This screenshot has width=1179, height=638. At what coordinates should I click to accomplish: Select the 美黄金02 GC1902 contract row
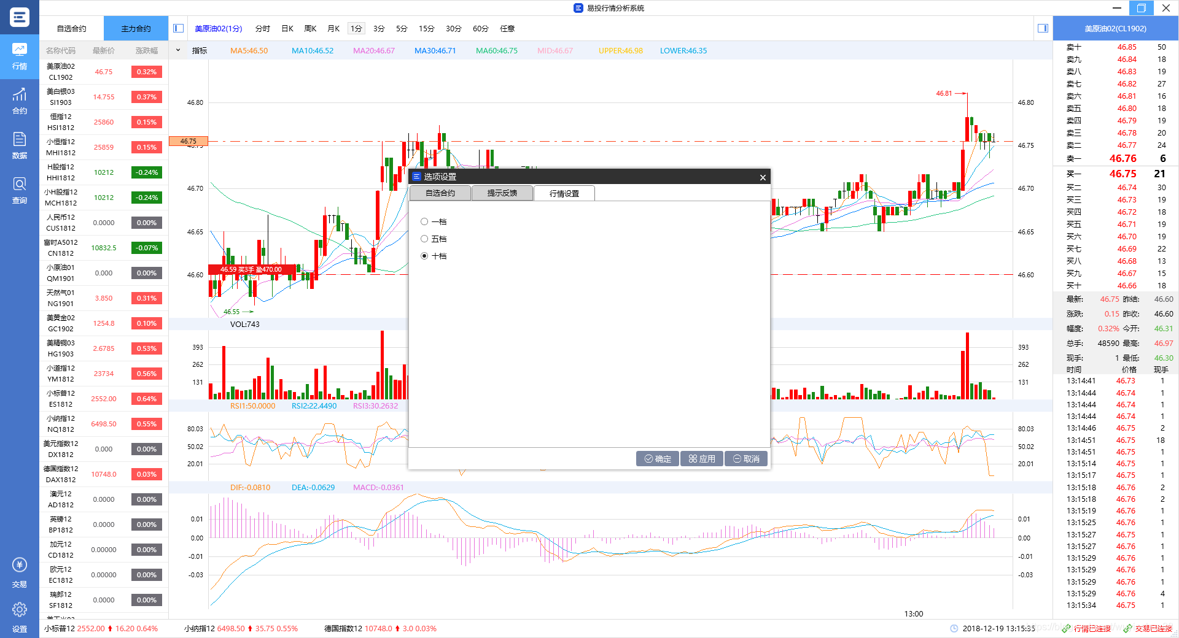pos(104,323)
